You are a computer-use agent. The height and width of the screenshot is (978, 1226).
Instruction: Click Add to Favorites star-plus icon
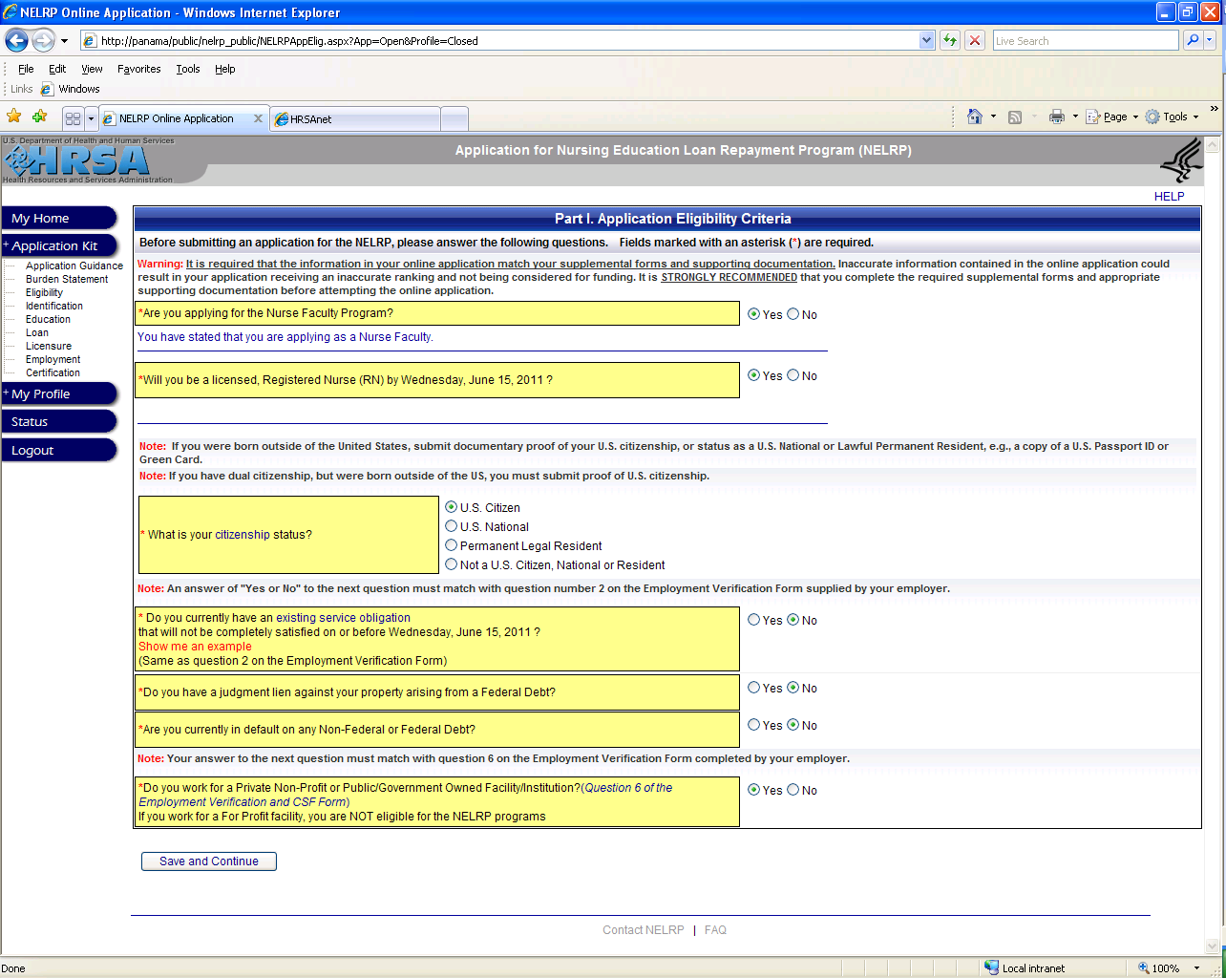[x=39, y=117]
